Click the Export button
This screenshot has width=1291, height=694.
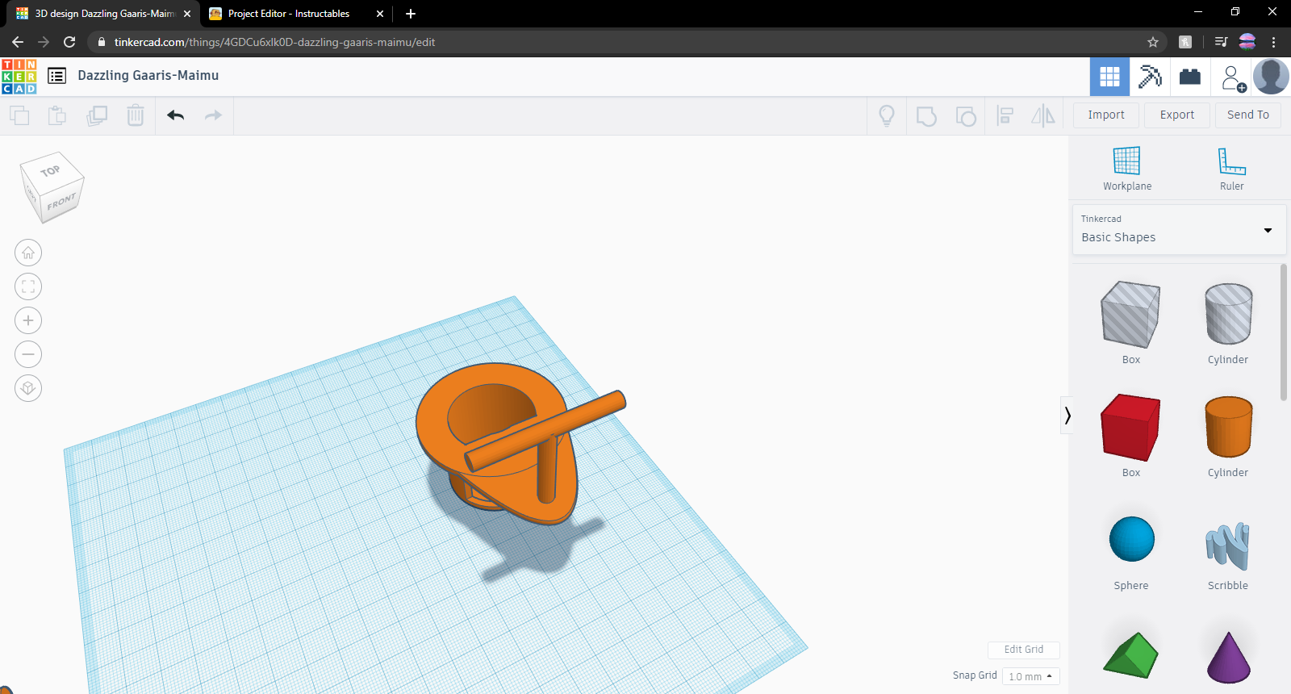[x=1177, y=115]
